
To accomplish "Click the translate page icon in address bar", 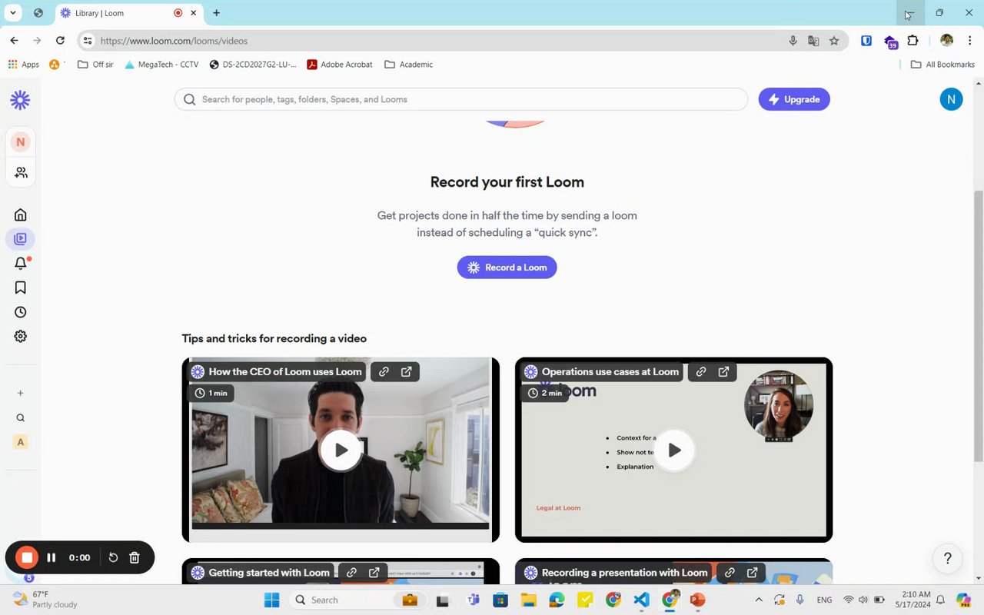I will (813, 41).
